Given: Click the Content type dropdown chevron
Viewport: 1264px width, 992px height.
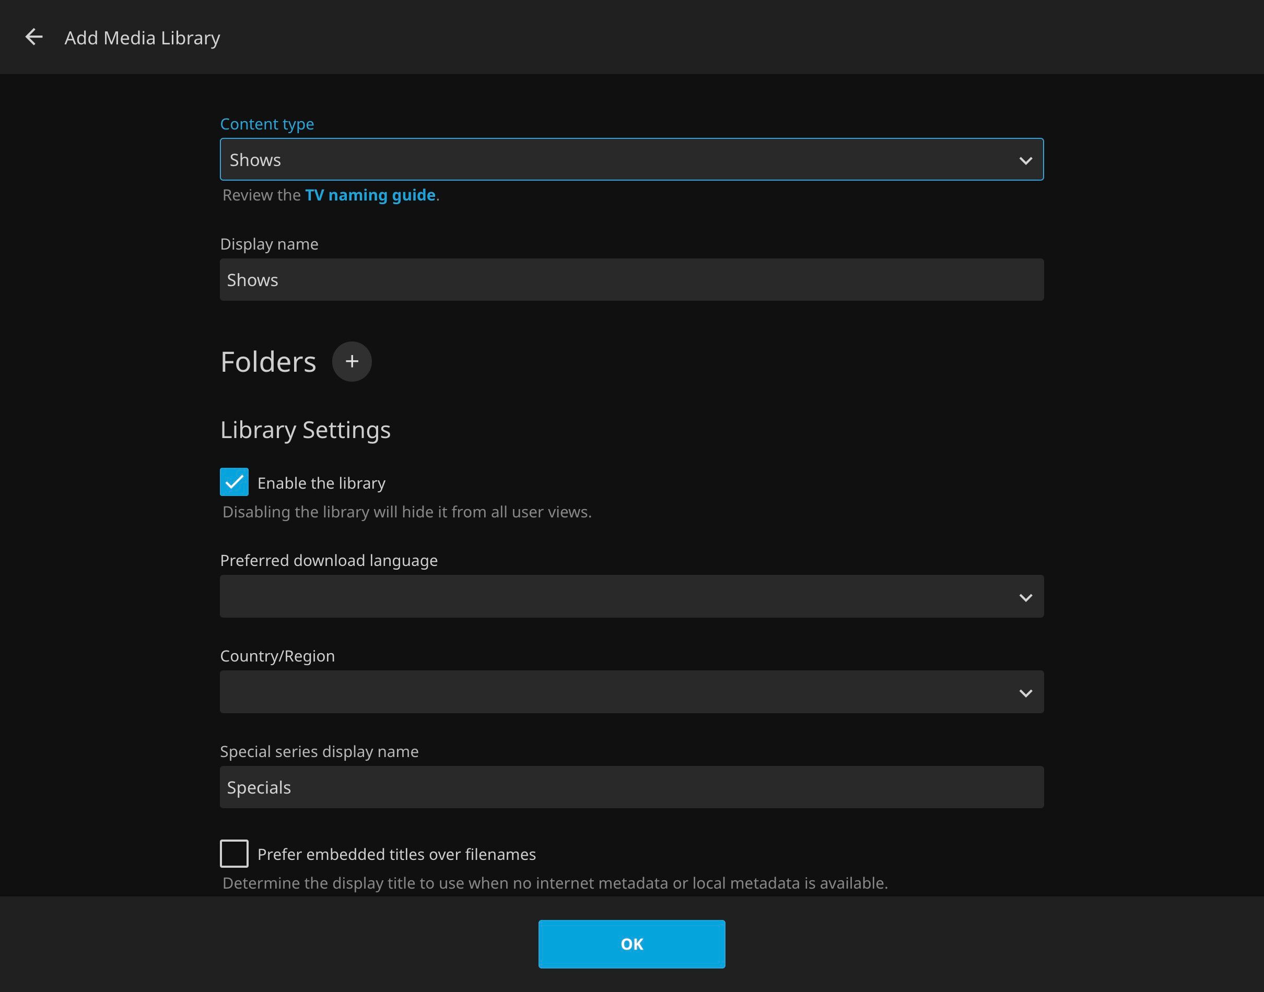Looking at the screenshot, I should tap(1025, 160).
